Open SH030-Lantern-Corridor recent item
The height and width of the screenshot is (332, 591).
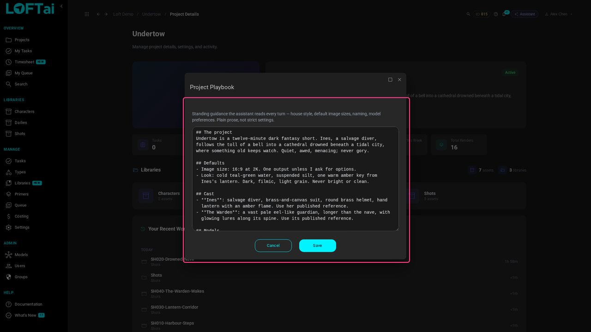coord(175,307)
